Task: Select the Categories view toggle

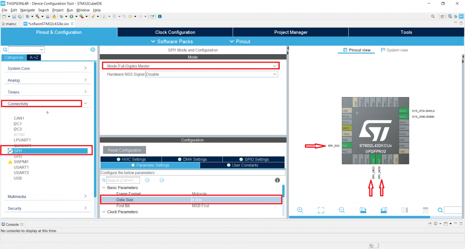Action: [x=14, y=57]
